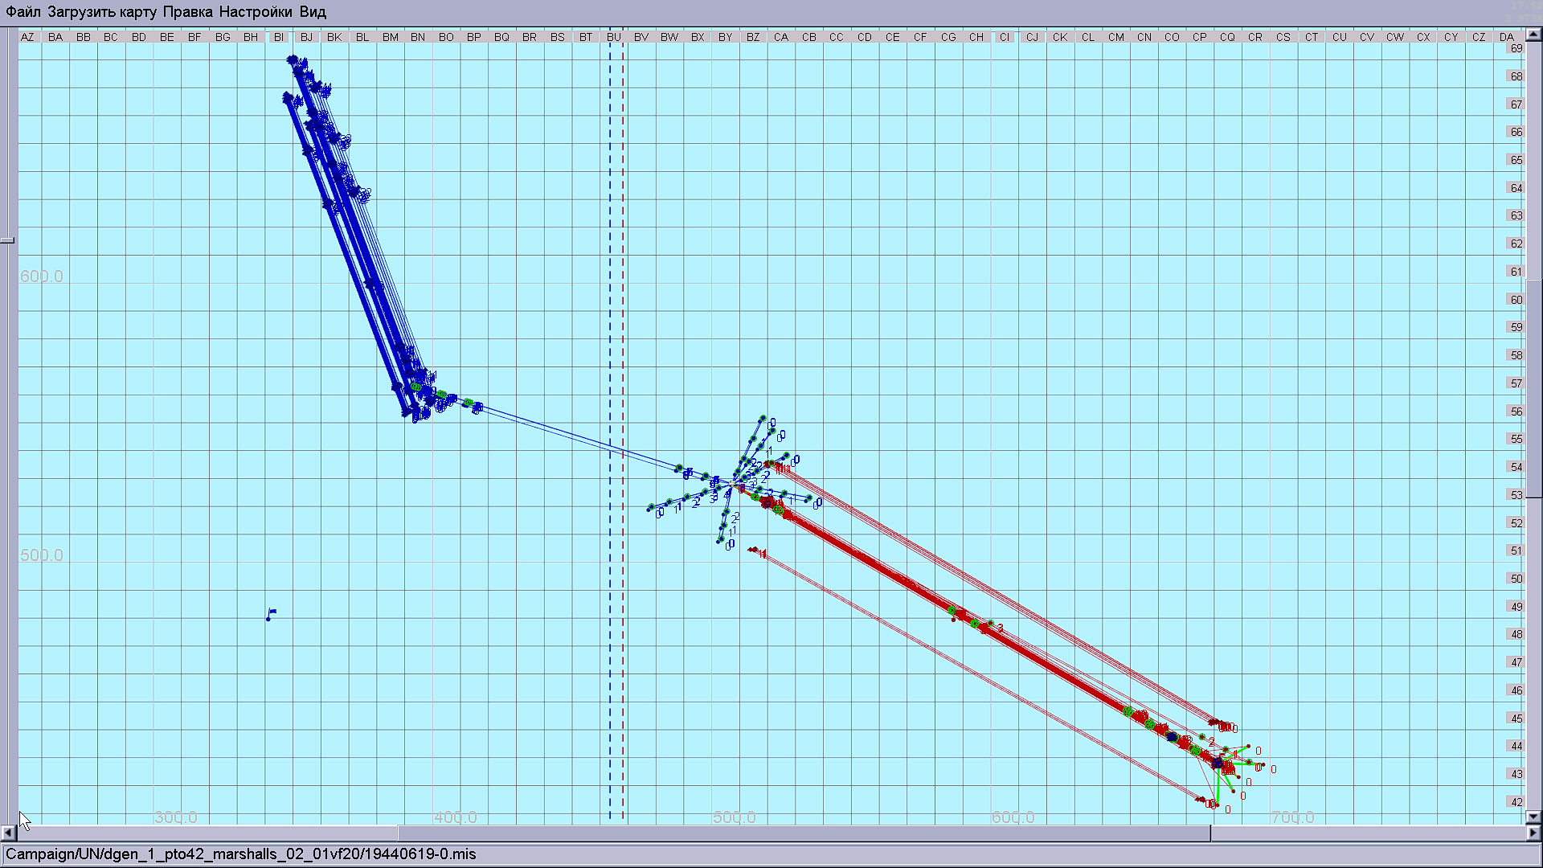Click the left-edge zoom slider handle

coord(7,240)
